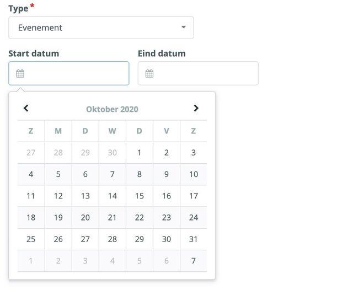Choose day 18 in the calendar
Image resolution: width=353 pixels, height=290 pixels.
click(31, 218)
